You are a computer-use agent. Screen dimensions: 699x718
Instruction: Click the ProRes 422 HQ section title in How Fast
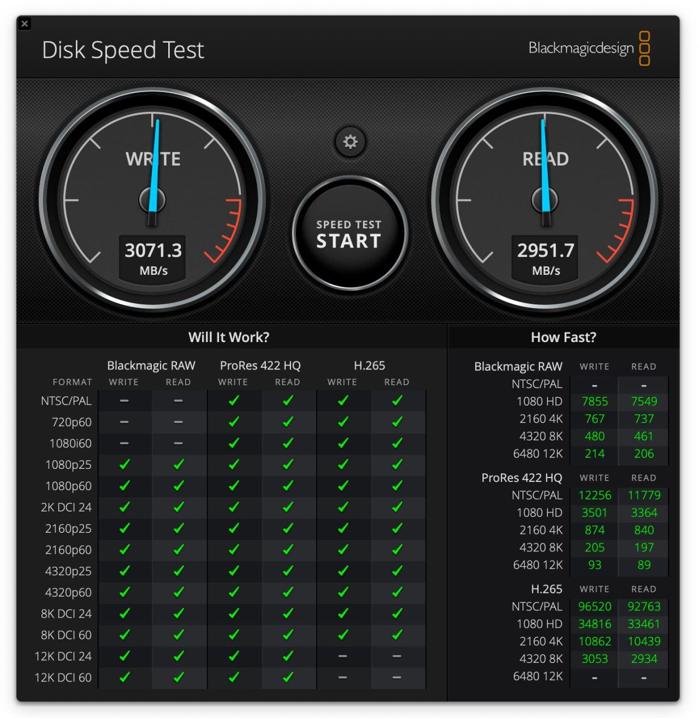tap(522, 478)
